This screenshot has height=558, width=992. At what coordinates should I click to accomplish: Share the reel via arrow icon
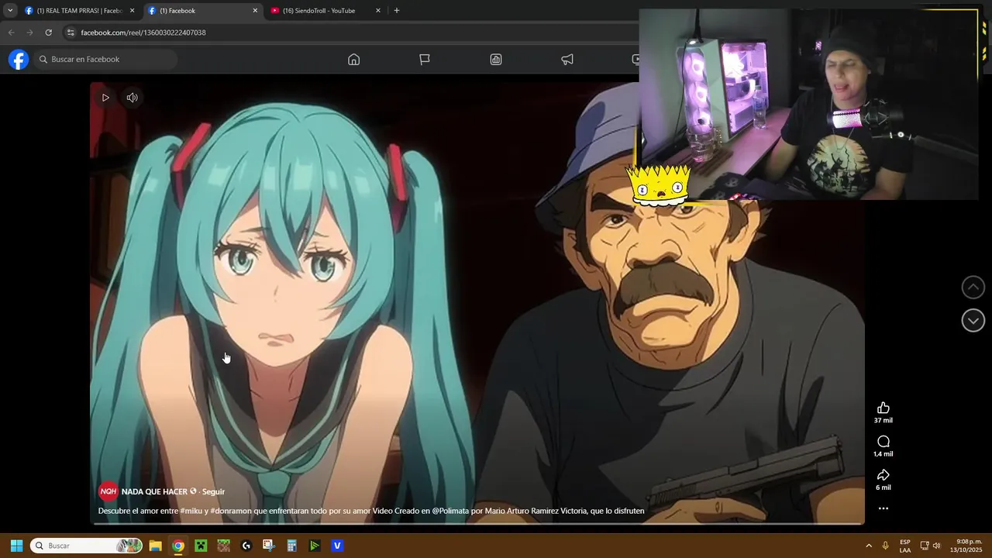883,475
